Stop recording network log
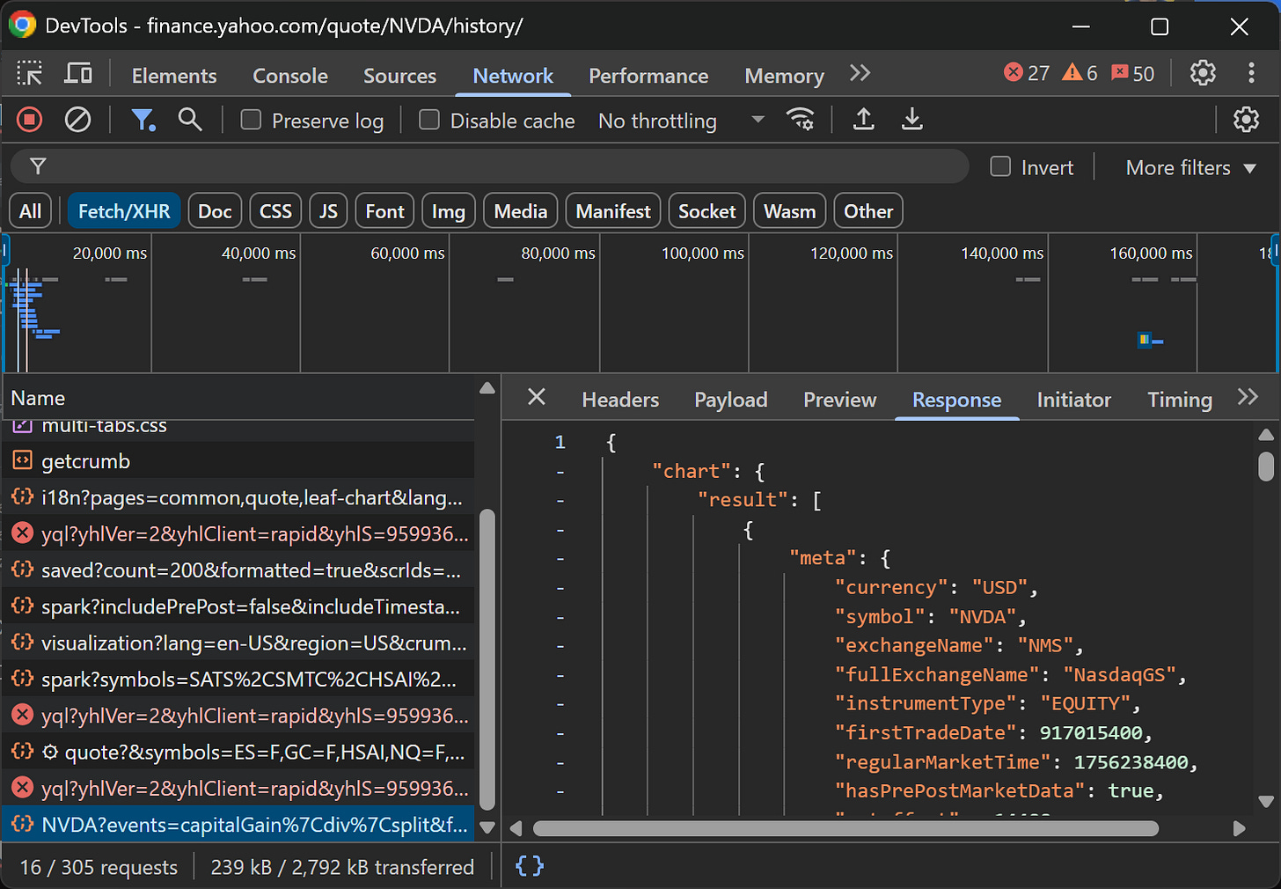Image resolution: width=1281 pixels, height=889 pixels. [29, 120]
